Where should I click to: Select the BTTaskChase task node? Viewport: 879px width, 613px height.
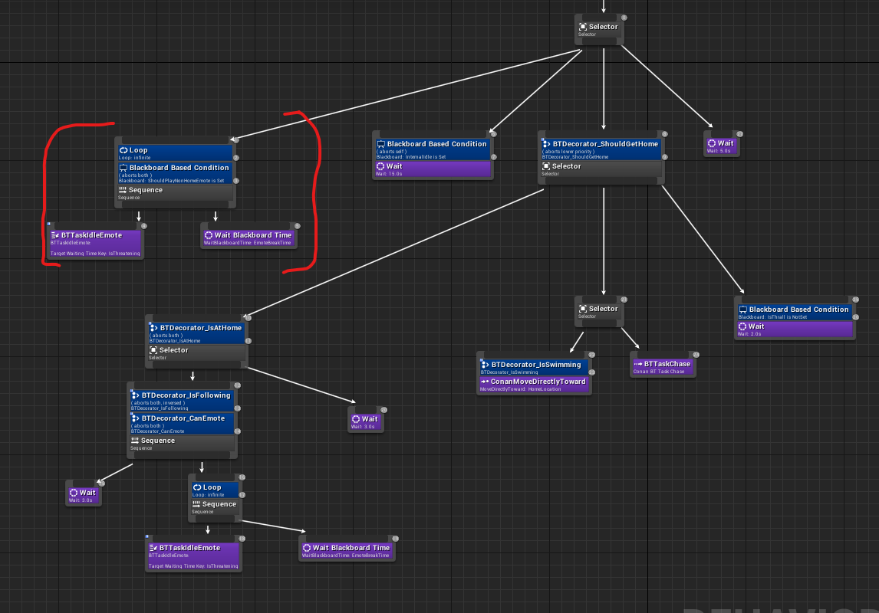click(663, 367)
